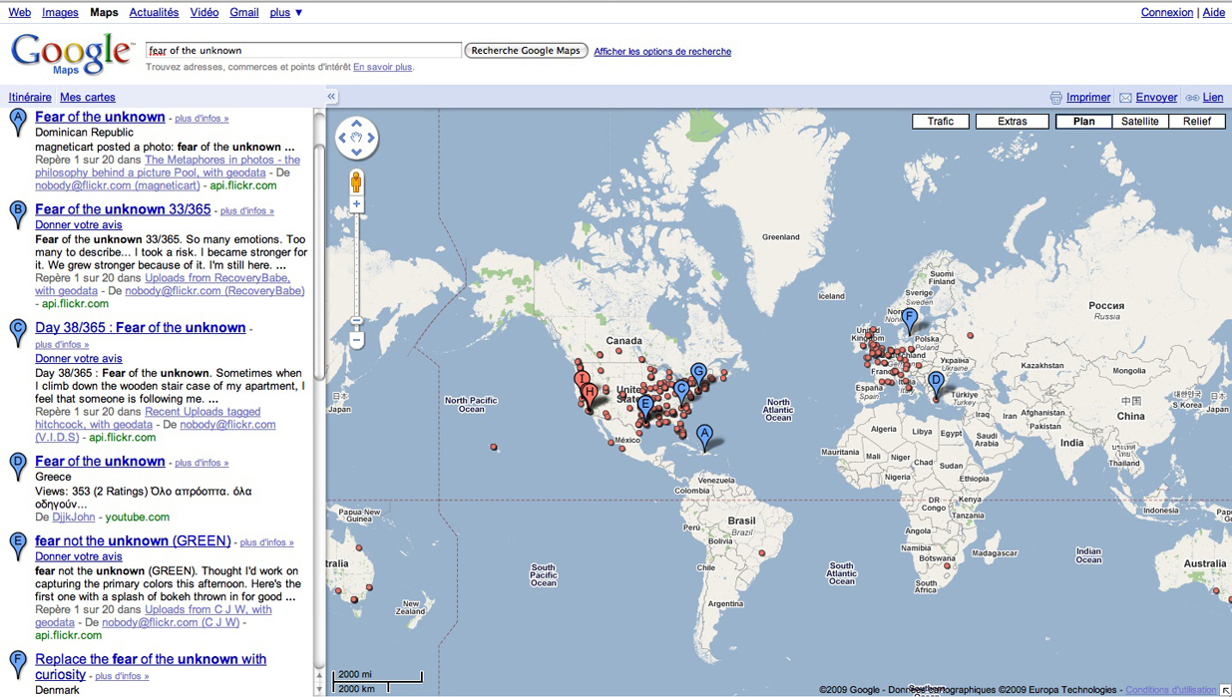Expand 'plus d'infos' for Day 38/365 result
The height and width of the screenshot is (697, 1232).
pyautogui.click(x=62, y=345)
